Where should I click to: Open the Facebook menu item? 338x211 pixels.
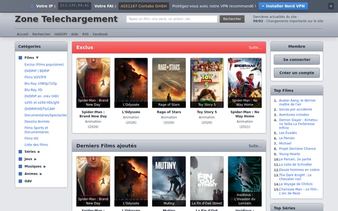pos(100,34)
